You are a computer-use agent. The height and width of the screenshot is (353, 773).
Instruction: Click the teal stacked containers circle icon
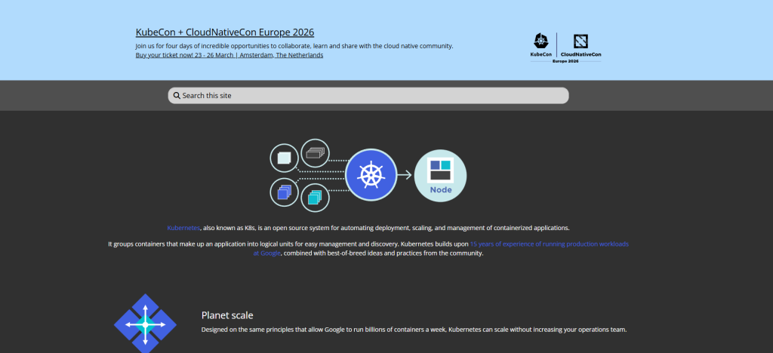point(315,198)
